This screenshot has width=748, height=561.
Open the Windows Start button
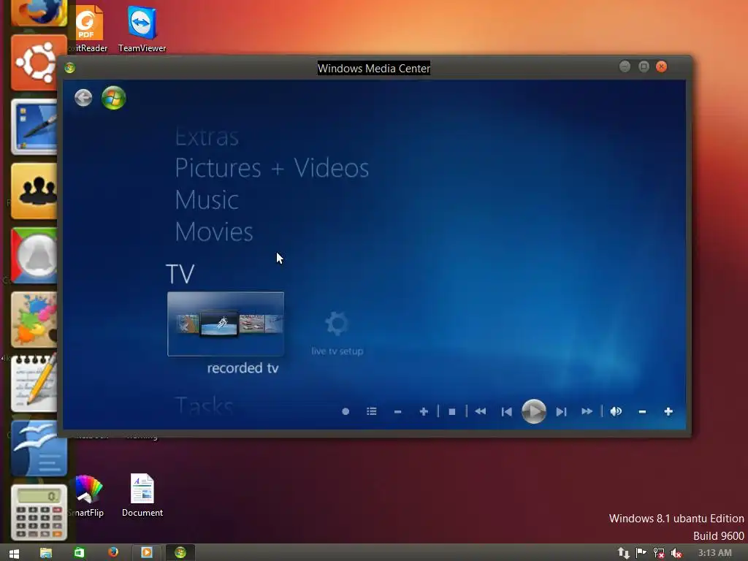tap(14, 554)
